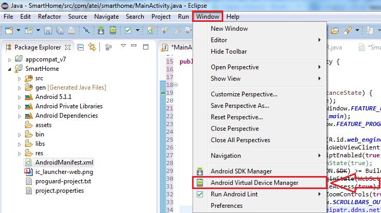Click the Next Annotation toolbar icon

(370, 30)
